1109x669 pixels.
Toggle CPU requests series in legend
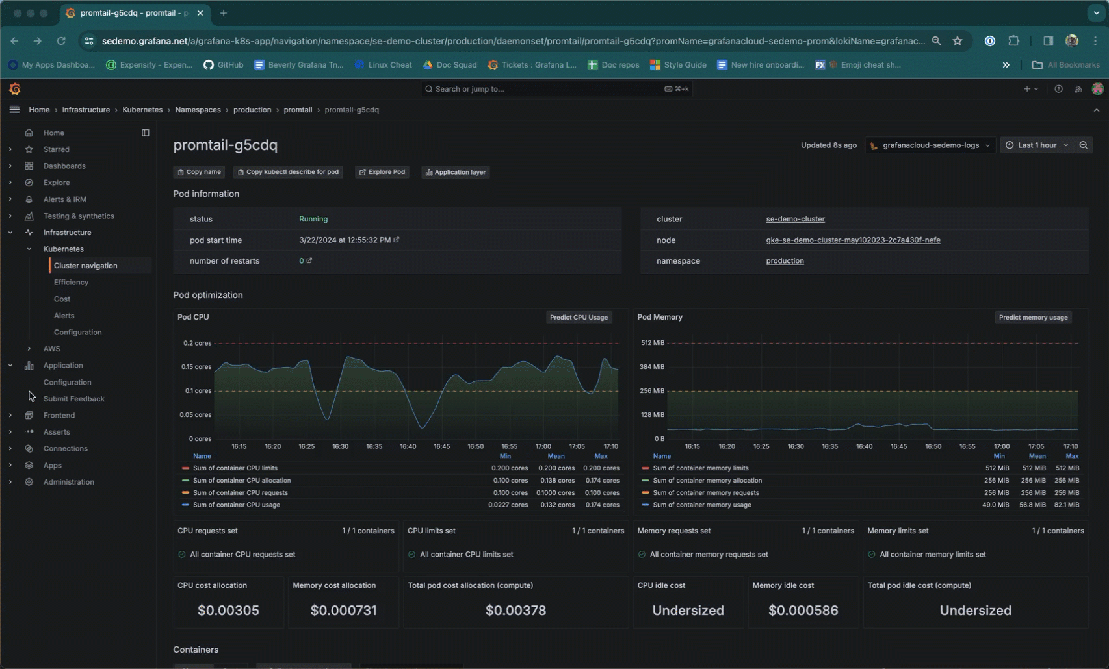click(x=240, y=493)
